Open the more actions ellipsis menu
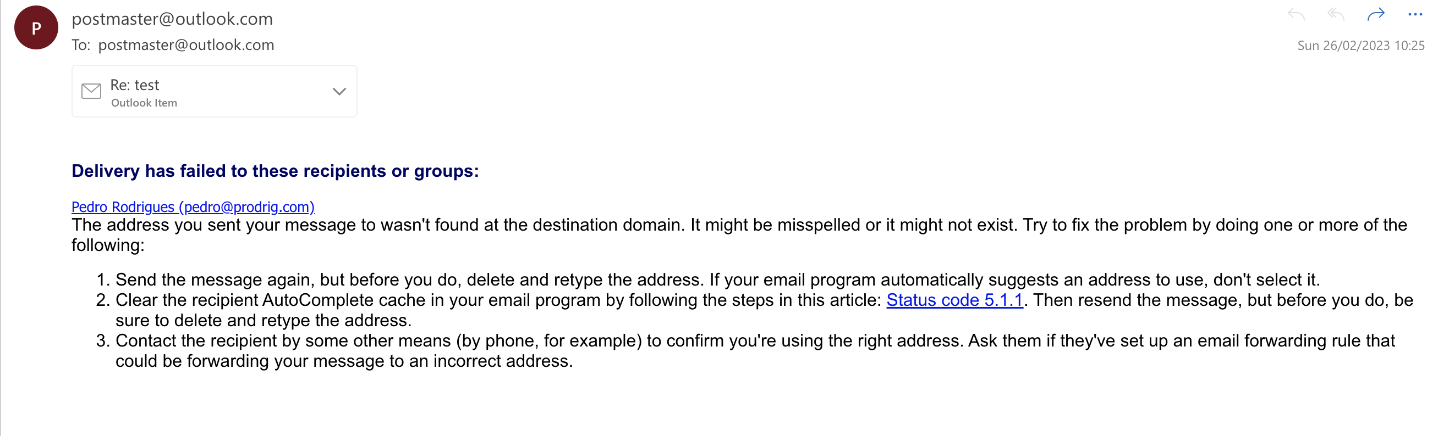The image size is (1438, 436). [1414, 15]
